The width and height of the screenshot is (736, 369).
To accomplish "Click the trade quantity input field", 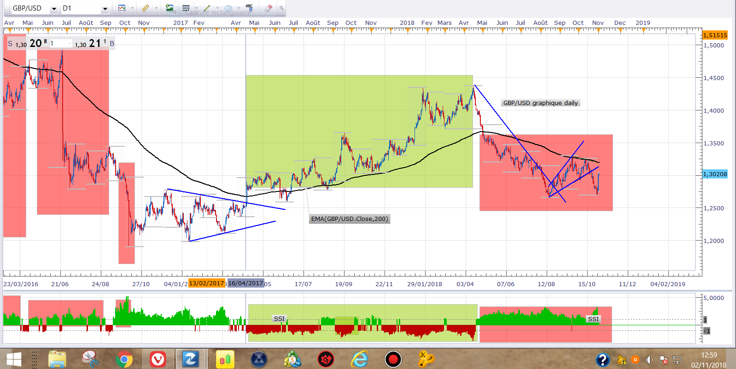I will [x=60, y=44].
